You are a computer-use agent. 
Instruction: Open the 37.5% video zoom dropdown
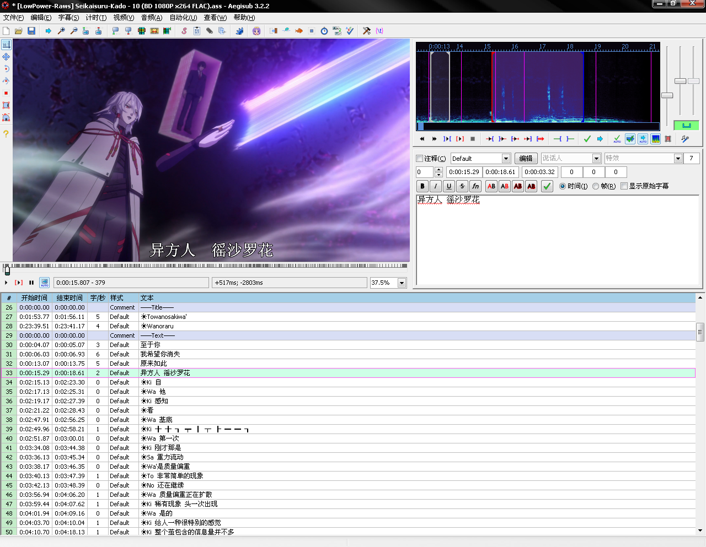402,283
